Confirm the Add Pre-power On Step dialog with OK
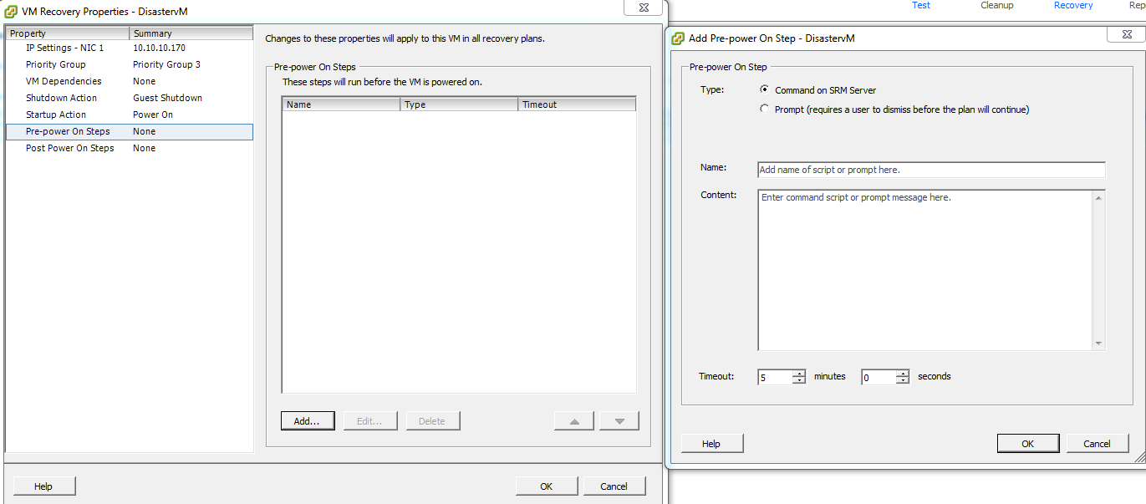 tap(1027, 444)
